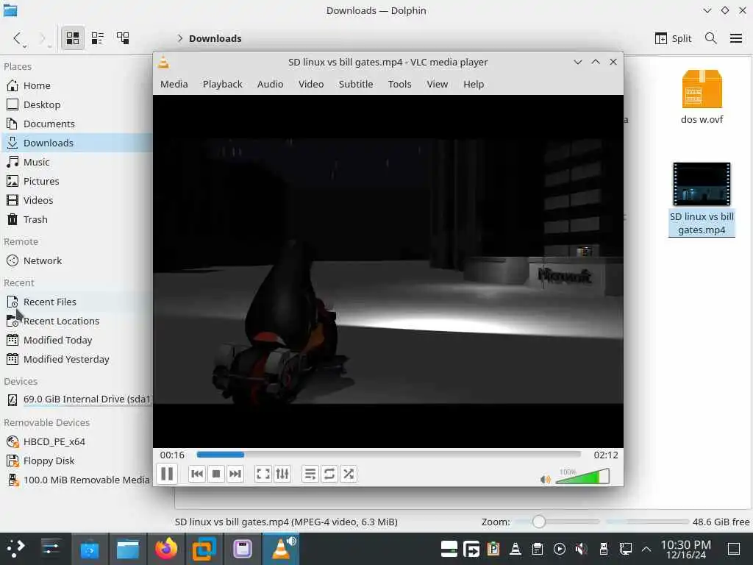Open Dolphin hamburger menu

point(735,38)
